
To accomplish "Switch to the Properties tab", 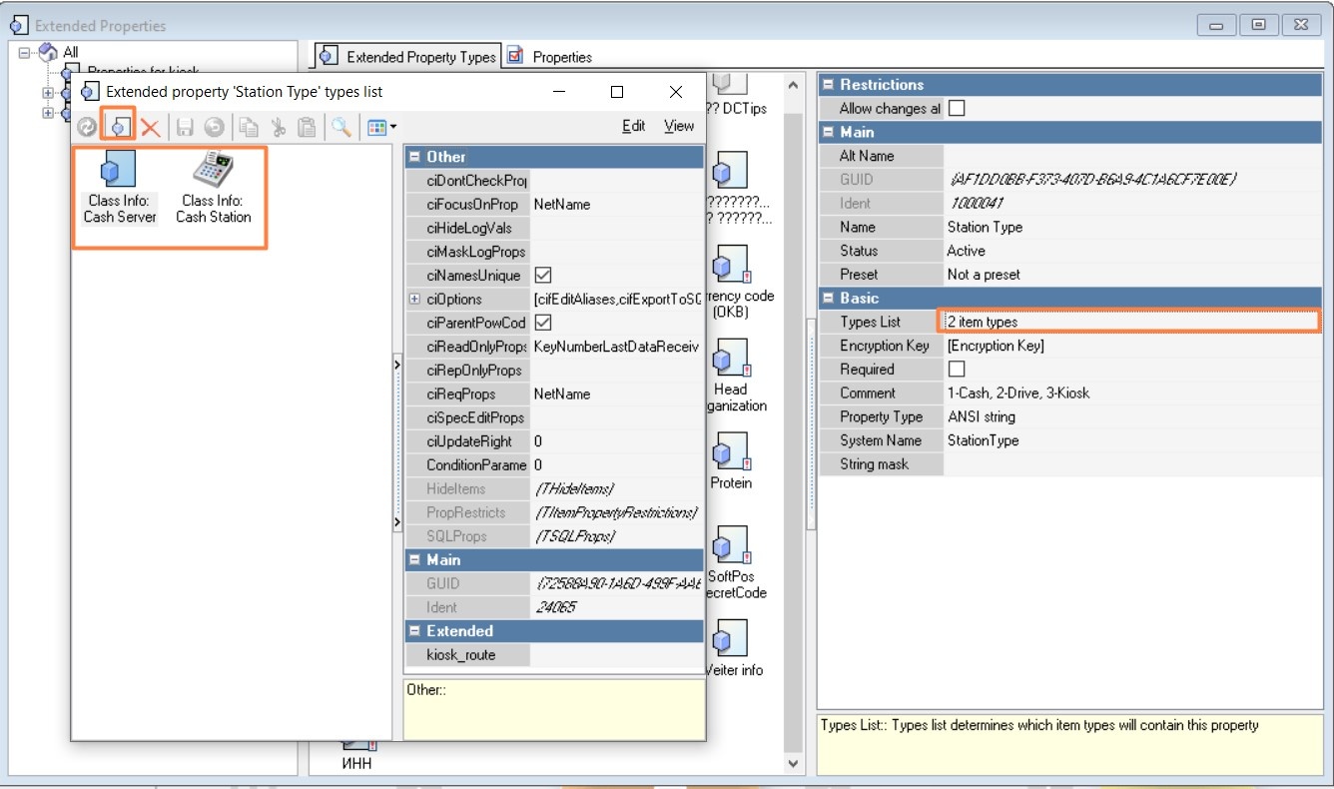I will point(551,57).
